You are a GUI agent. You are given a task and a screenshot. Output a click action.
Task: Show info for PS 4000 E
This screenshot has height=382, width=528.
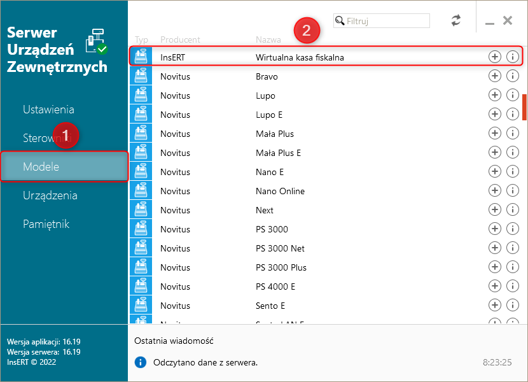tap(513, 286)
